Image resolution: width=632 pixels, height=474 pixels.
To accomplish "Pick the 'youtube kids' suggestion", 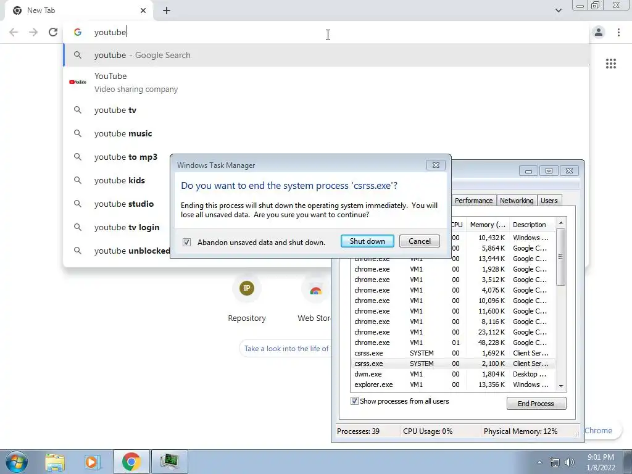I will [x=117, y=180].
